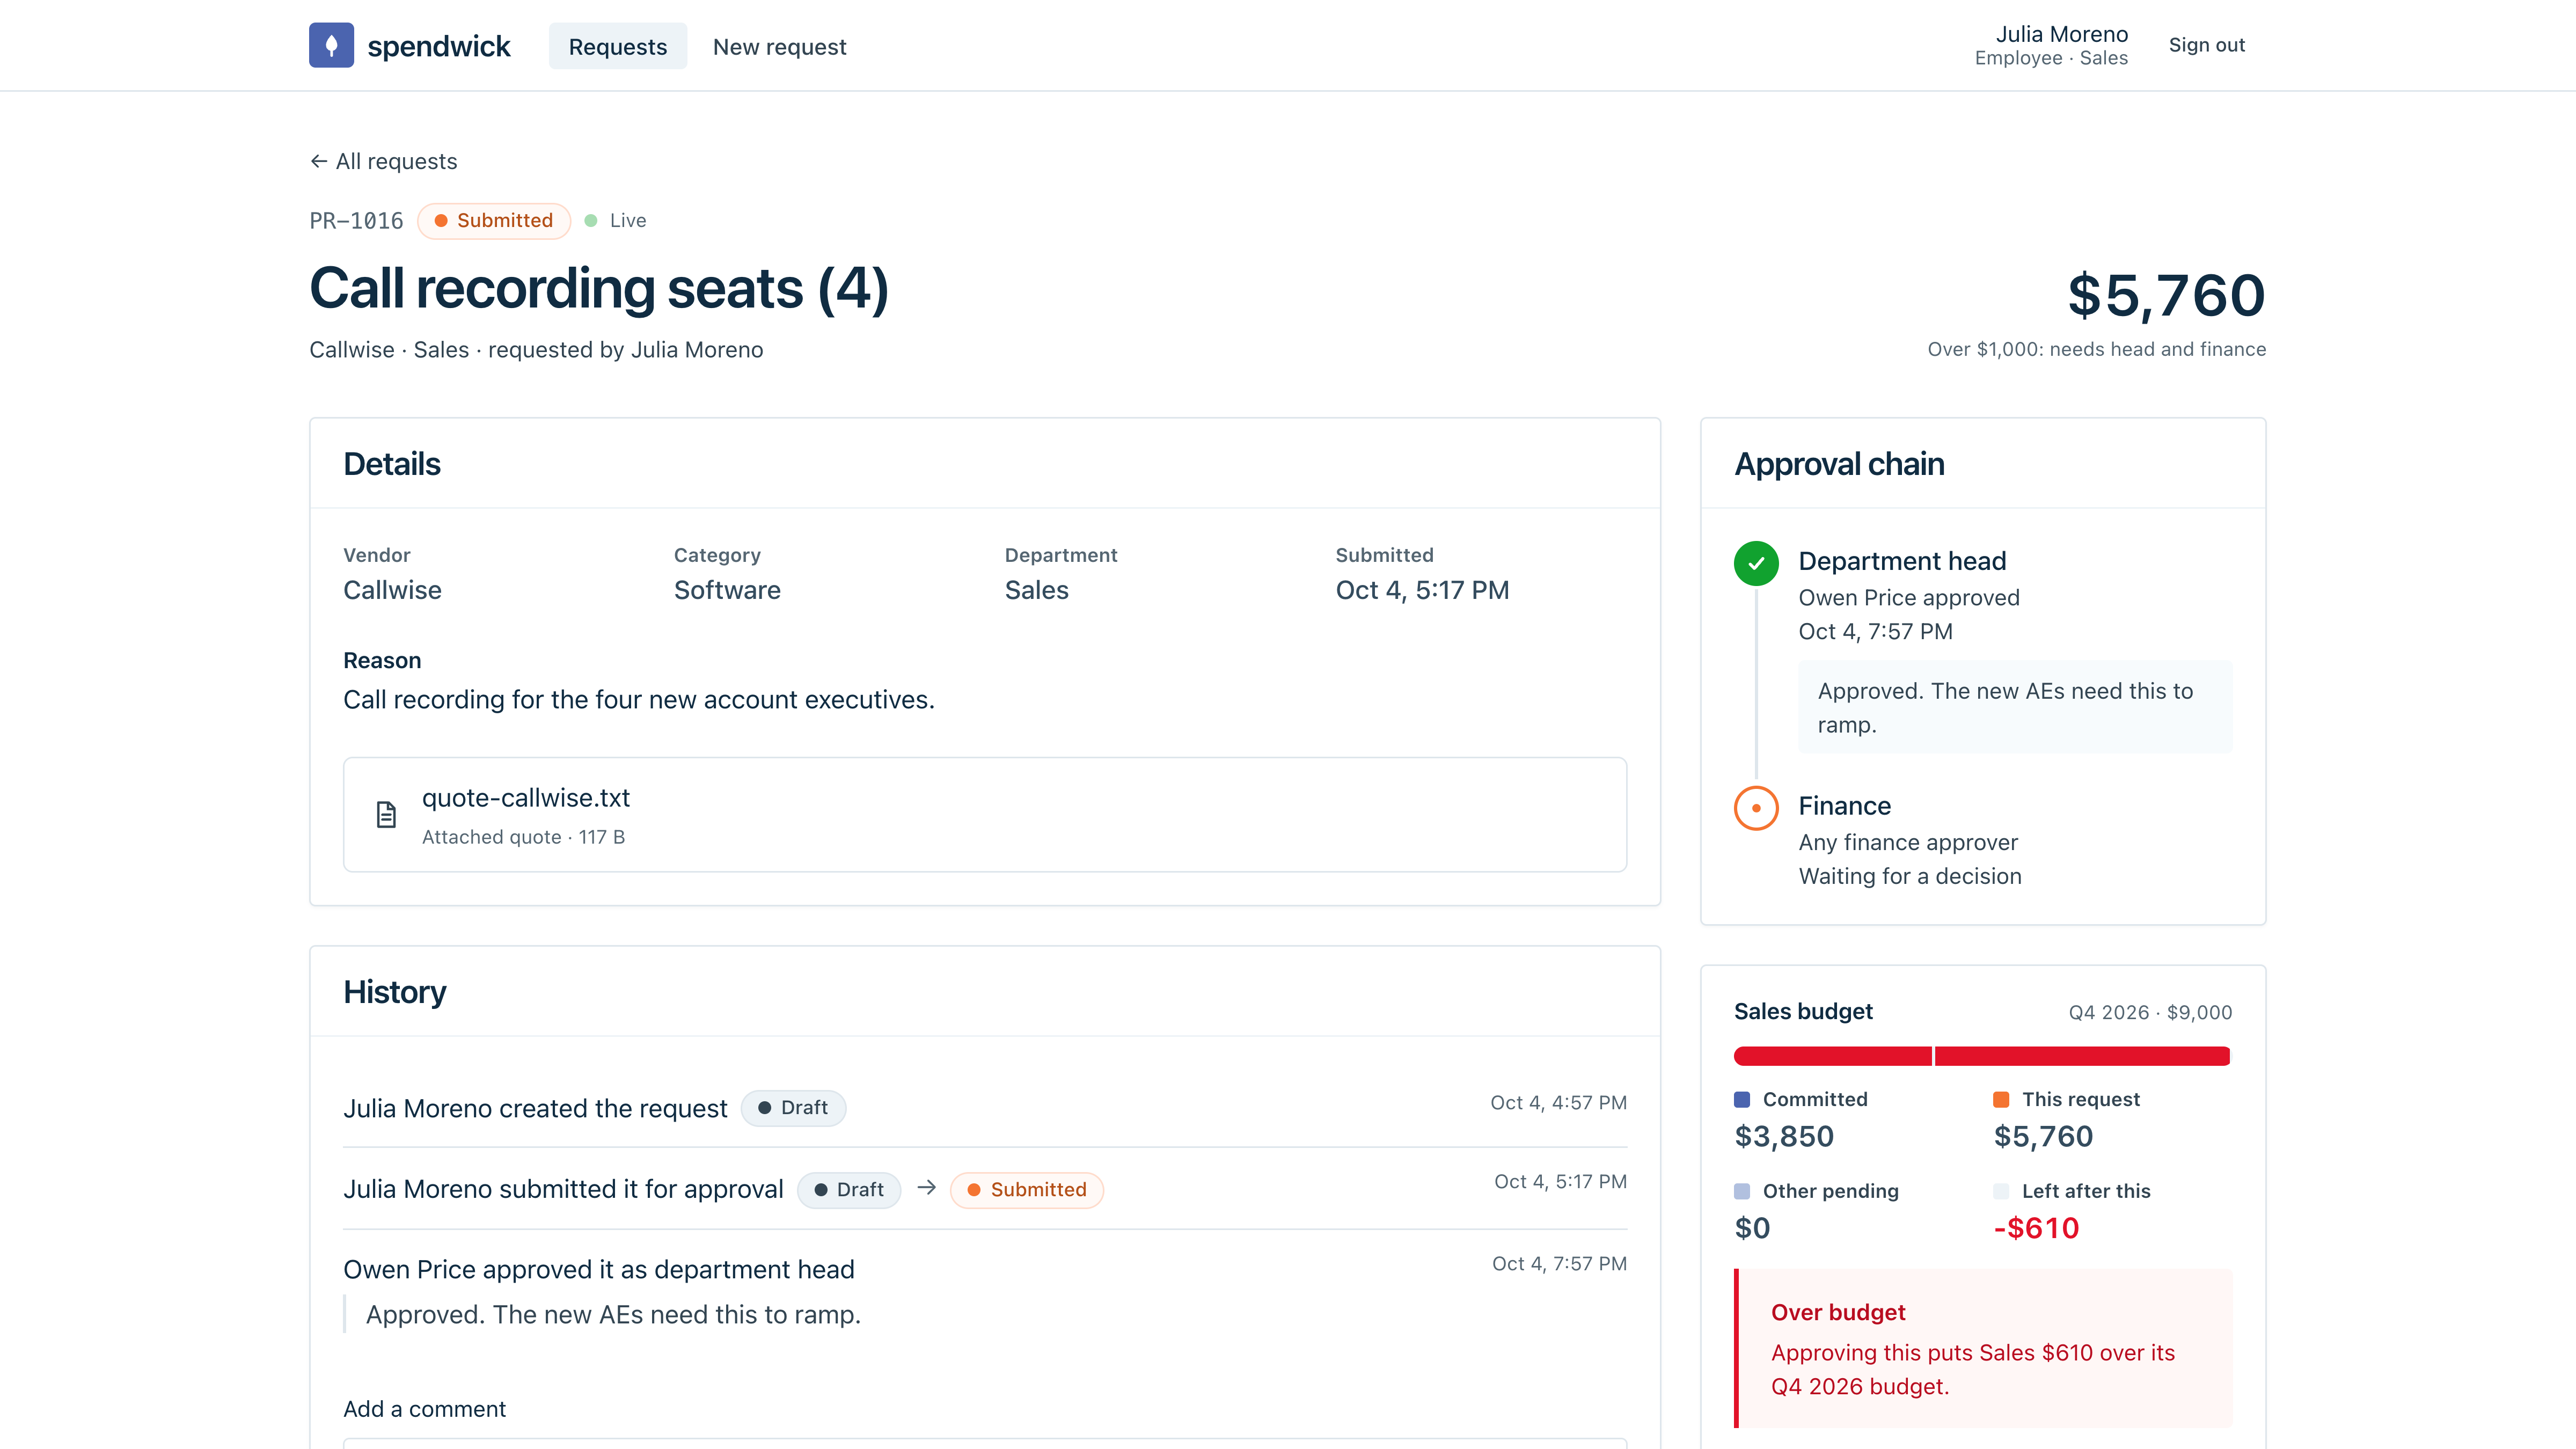Click the Draft badge in created row
2576x1449 pixels.
(793, 1108)
